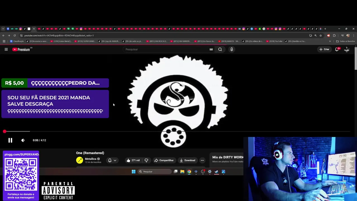Like the video showing 271 mil
The image size is (357, 201).
(x=133, y=160)
